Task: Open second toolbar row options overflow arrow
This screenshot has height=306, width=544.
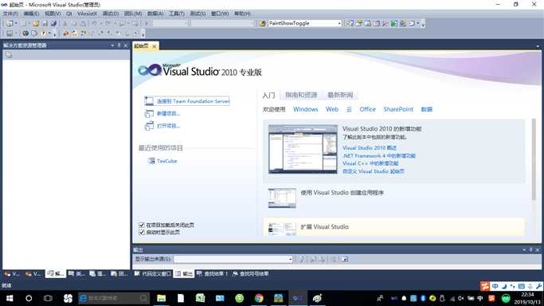Action: click(x=143, y=34)
